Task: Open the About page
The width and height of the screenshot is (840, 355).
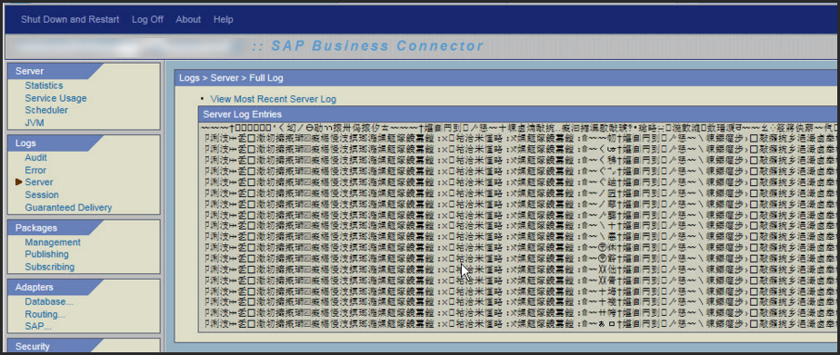Action: (x=188, y=19)
